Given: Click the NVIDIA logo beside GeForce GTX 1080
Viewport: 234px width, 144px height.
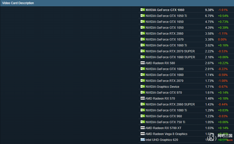Looking at the screenshot, I should [x=143, y=69].
